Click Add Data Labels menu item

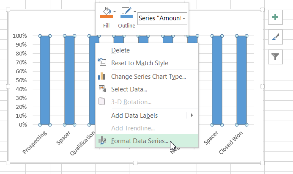[134, 115]
